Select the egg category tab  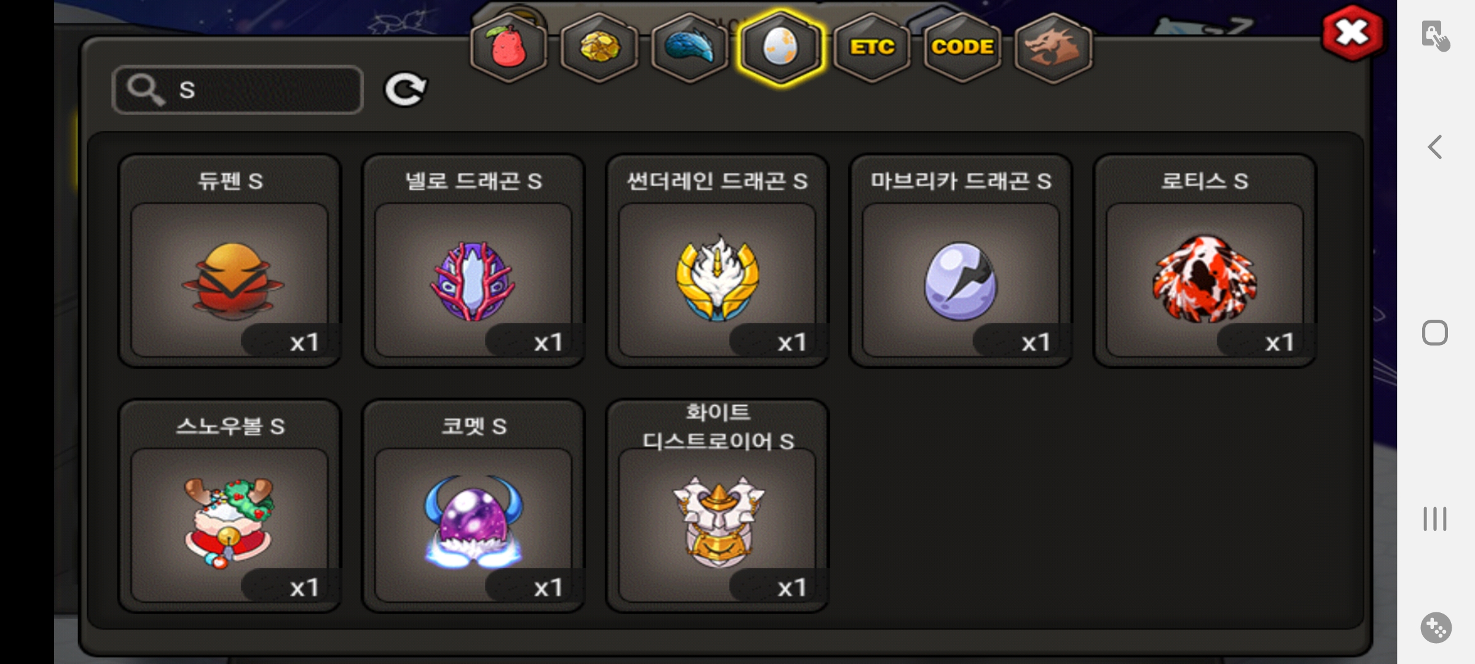781,47
